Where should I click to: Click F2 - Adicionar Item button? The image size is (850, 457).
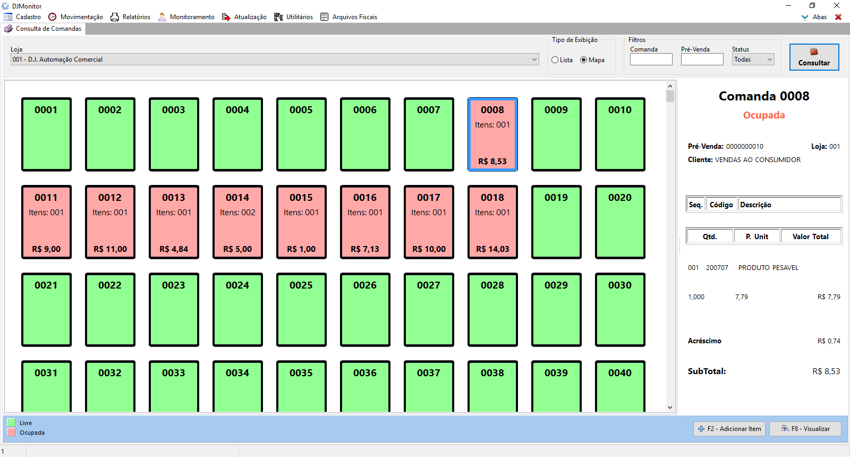pyautogui.click(x=729, y=429)
